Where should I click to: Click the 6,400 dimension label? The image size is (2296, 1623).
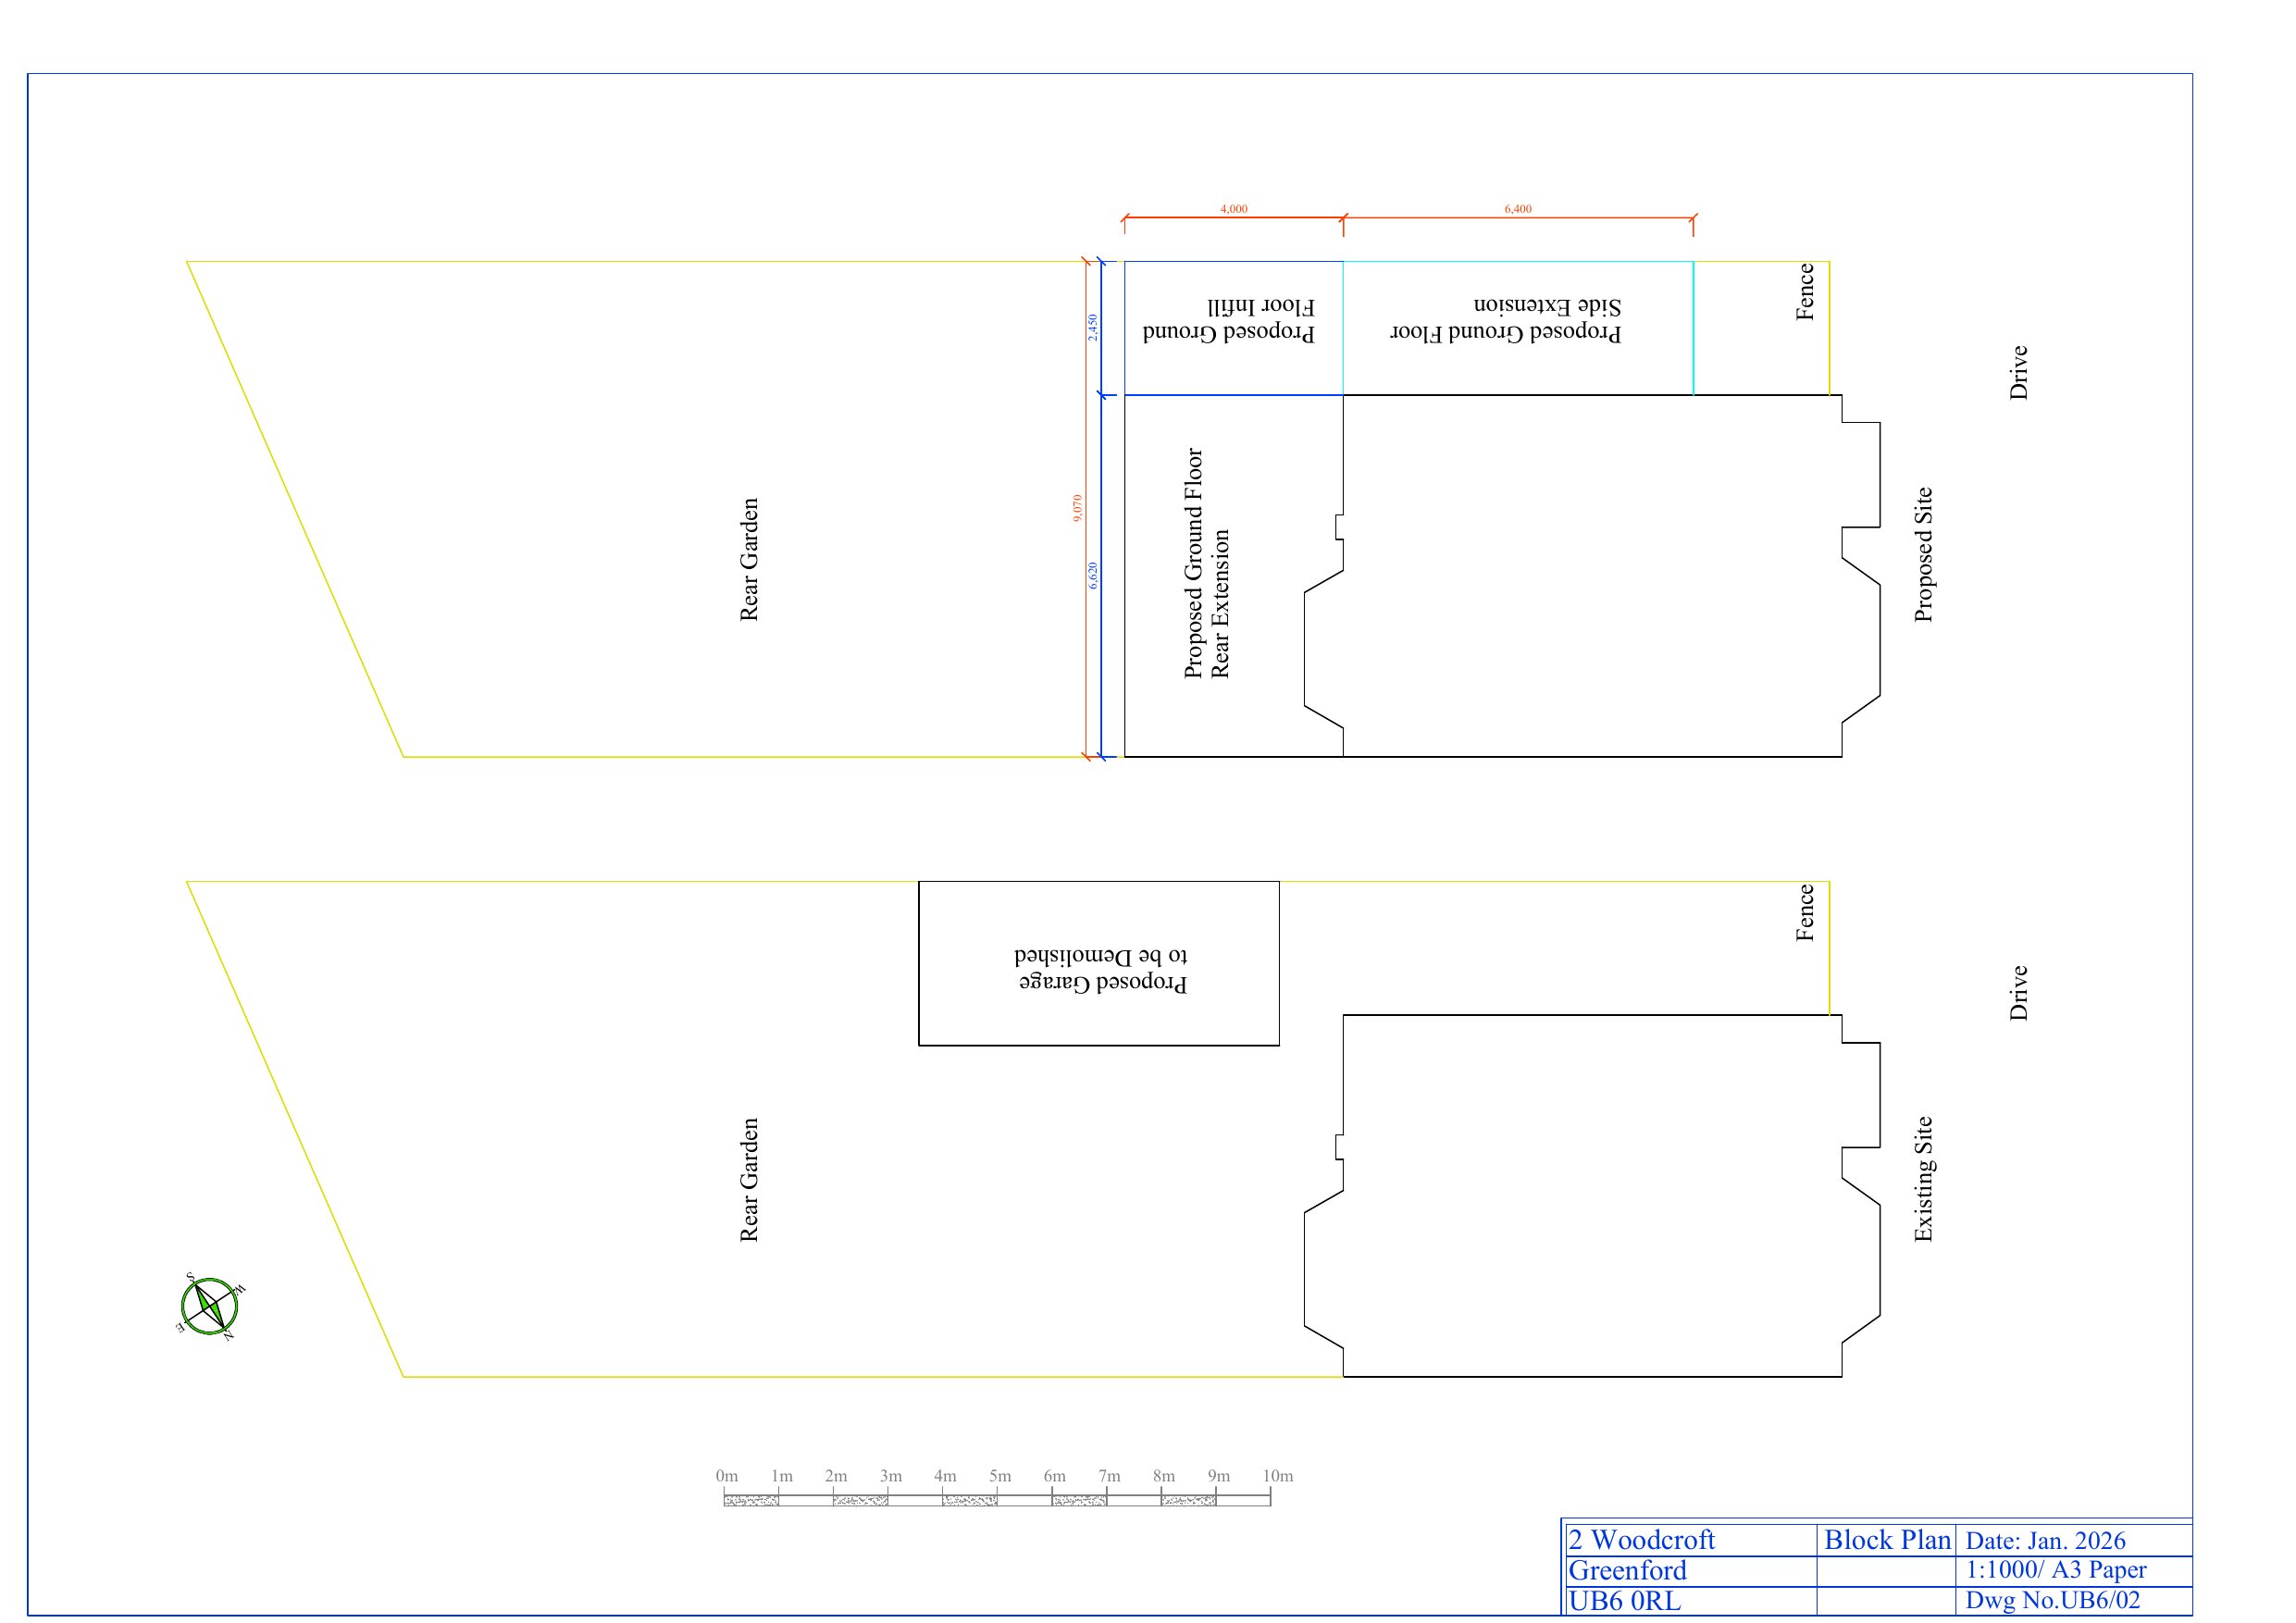[1517, 209]
